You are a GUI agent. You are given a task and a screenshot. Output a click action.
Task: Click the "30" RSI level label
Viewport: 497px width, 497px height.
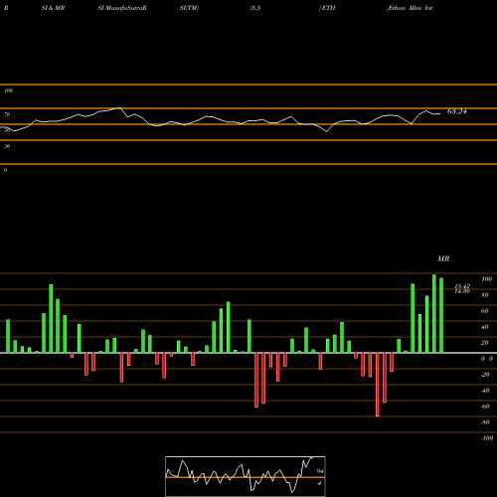7,146
